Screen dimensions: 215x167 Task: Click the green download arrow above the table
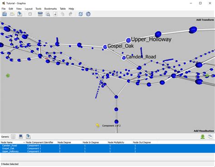point(203,137)
